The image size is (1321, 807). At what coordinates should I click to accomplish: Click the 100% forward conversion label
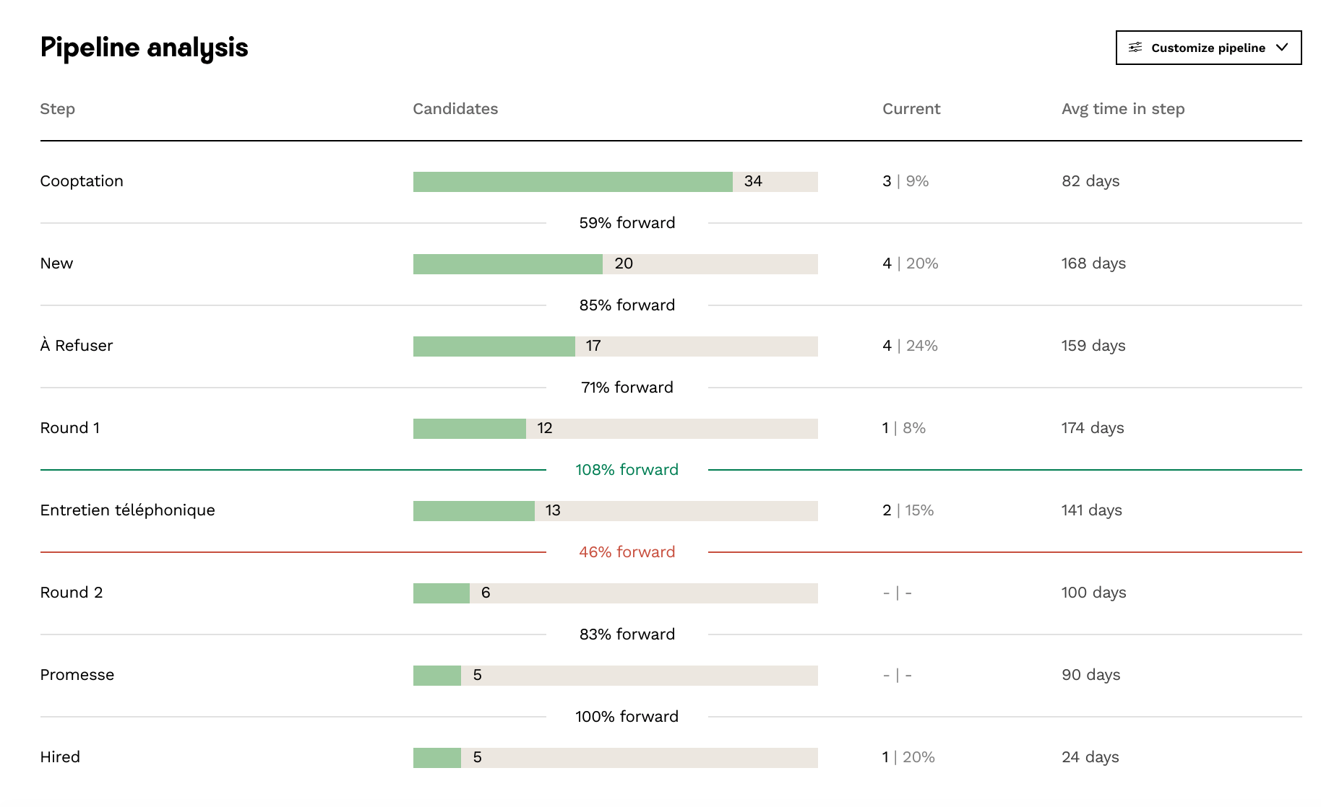click(627, 717)
